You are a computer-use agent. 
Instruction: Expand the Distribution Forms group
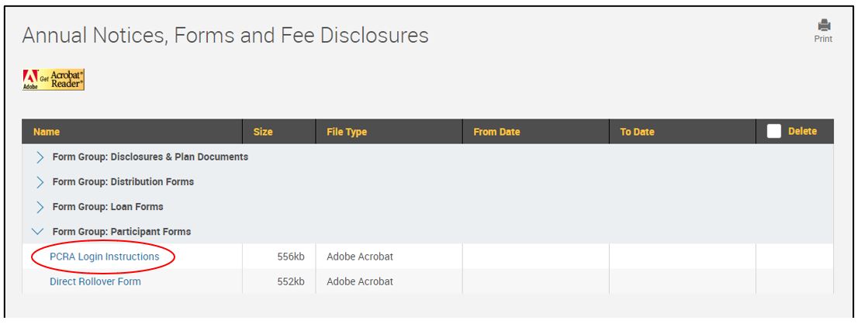pos(40,182)
